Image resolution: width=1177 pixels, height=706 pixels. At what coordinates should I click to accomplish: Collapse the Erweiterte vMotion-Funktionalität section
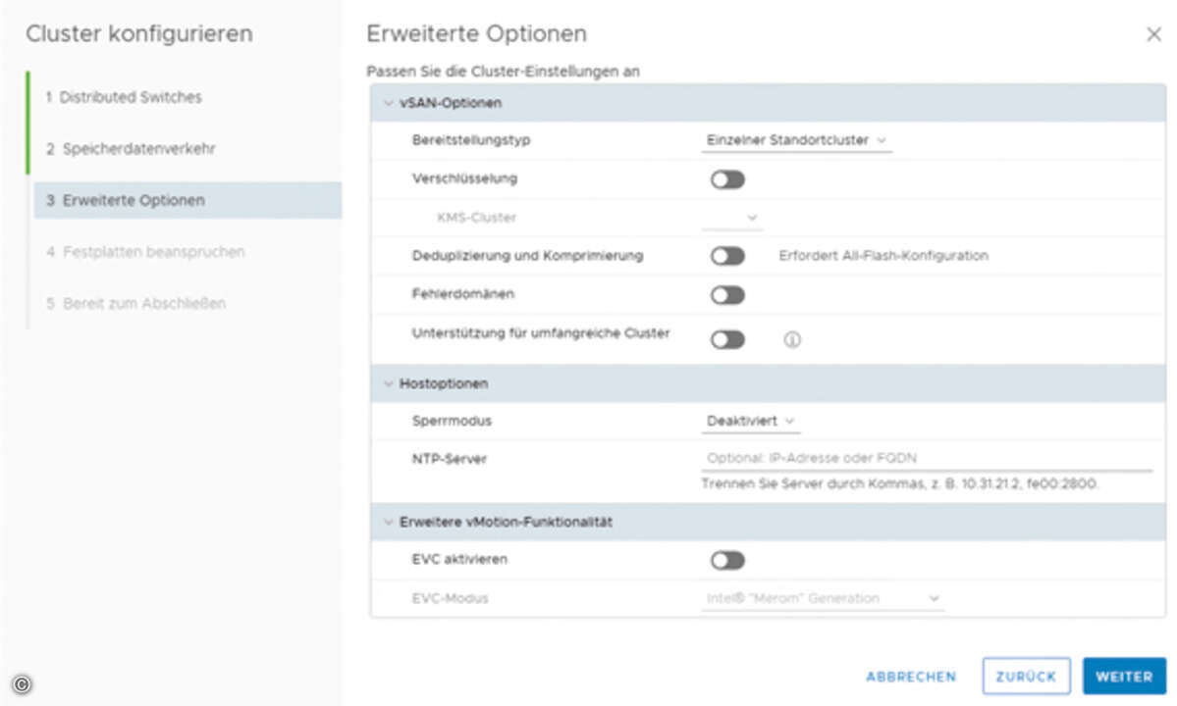click(388, 522)
